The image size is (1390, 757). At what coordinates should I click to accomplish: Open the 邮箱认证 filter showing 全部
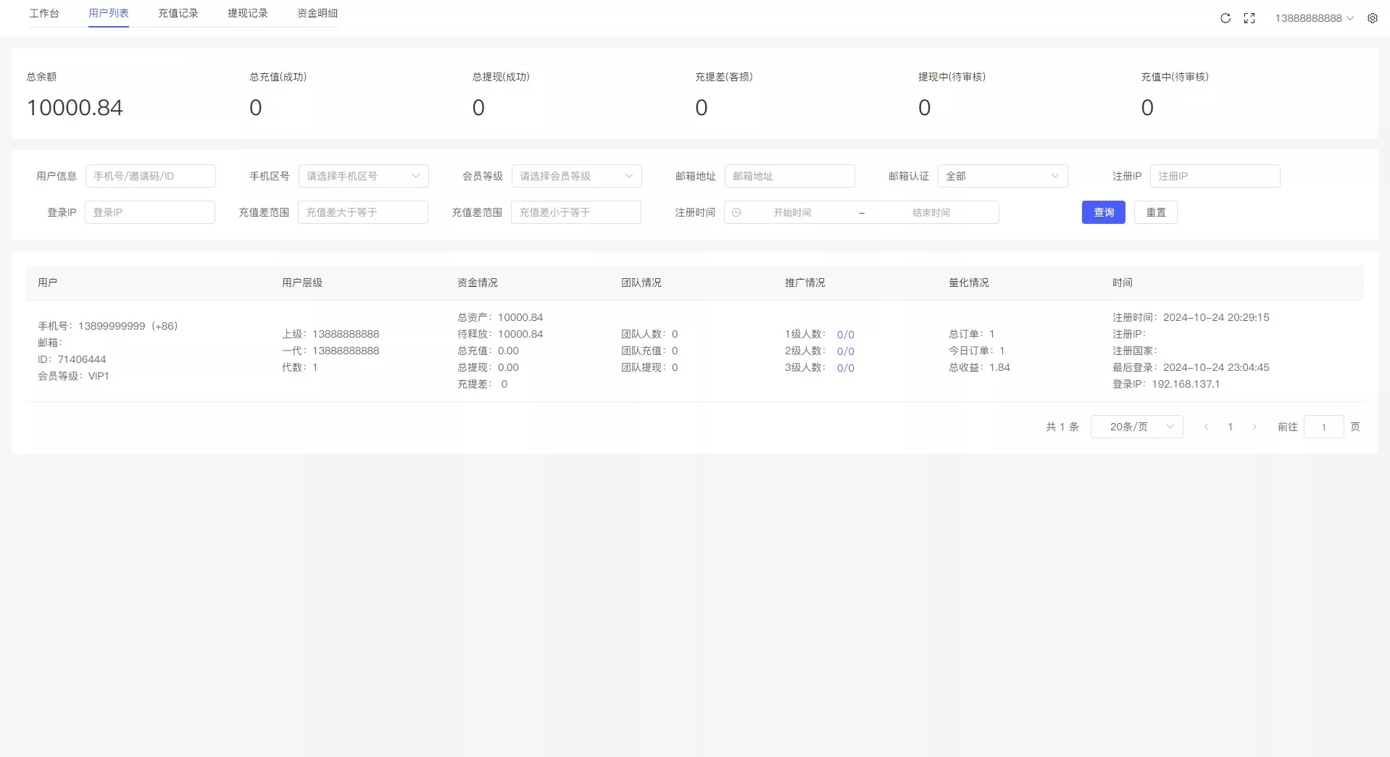coord(1002,175)
